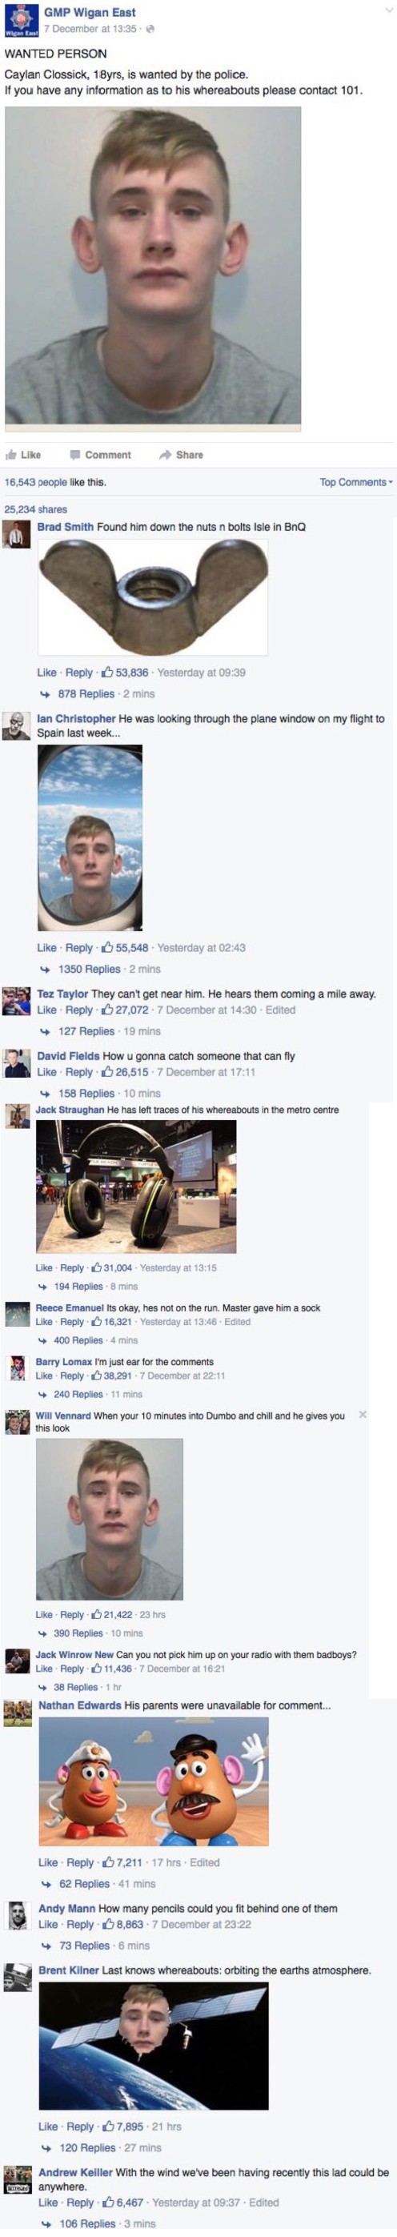Expand 1350 Replies under Ian Christopher's comment

89,969
